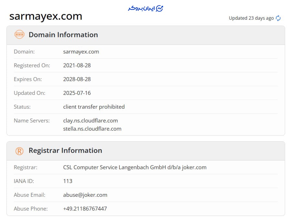Image resolution: width=291 pixels, height=221 pixels.
Task: Click the Name Servers: label
Action: (x=32, y=121)
